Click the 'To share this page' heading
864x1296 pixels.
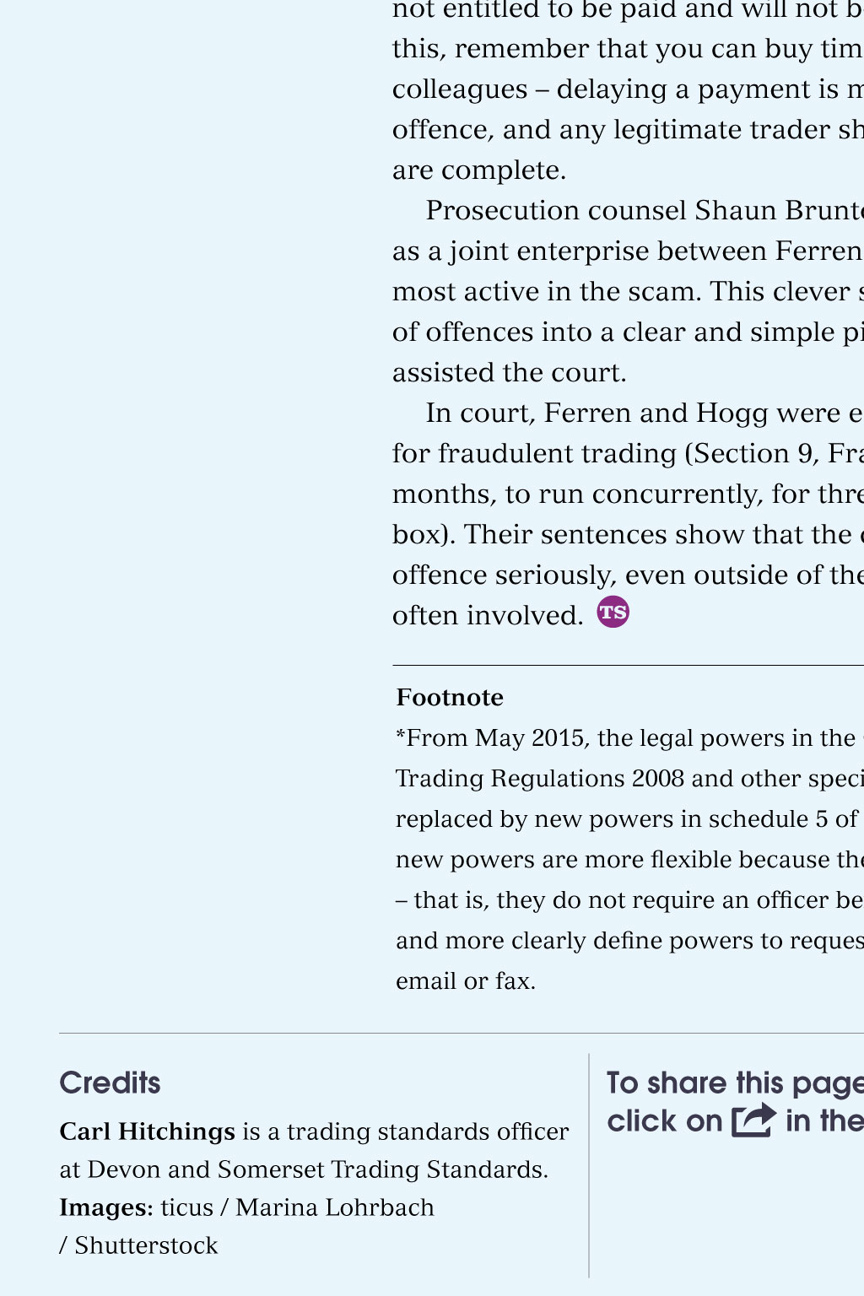735,1083
